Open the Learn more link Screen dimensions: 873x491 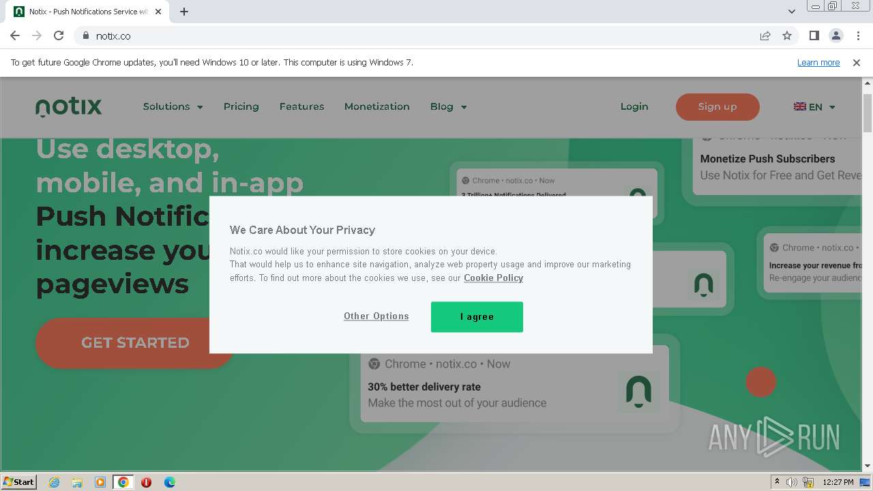(818, 62)
